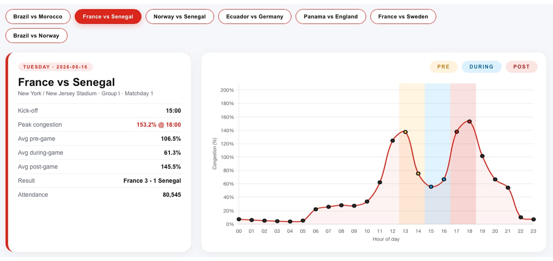Click the Hour of day axis title
The width and height of the screenshot is (553, 261).
[x=386, y=239]
